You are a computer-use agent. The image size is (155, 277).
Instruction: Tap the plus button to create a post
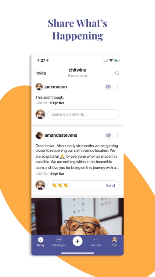pos(77,241)
